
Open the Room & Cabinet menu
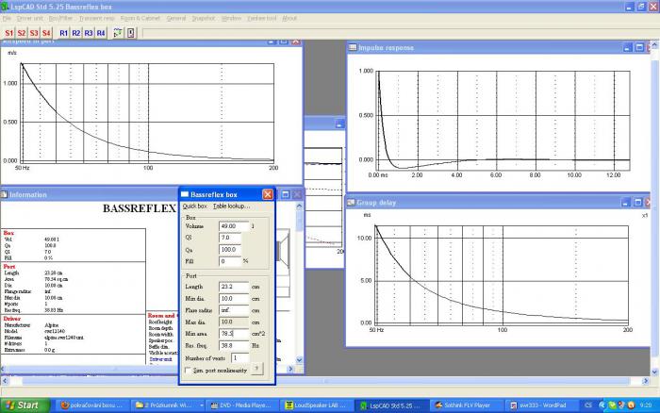coord(140,18)
